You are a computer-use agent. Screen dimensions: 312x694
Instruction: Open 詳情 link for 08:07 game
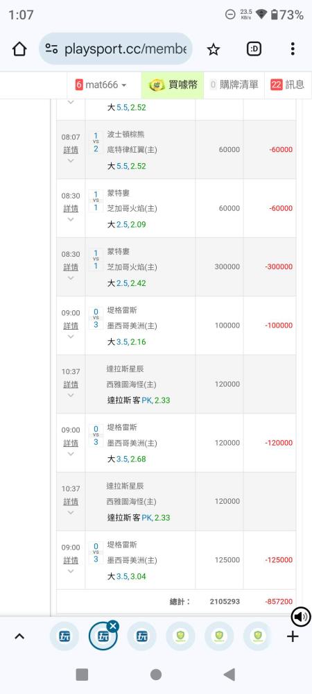[x=71, y=150]
